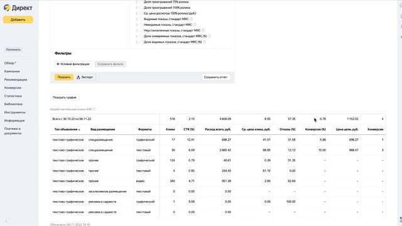Click the 'видео' format cell
Viewport: 402px width, 226px height.
pos(140,181)
